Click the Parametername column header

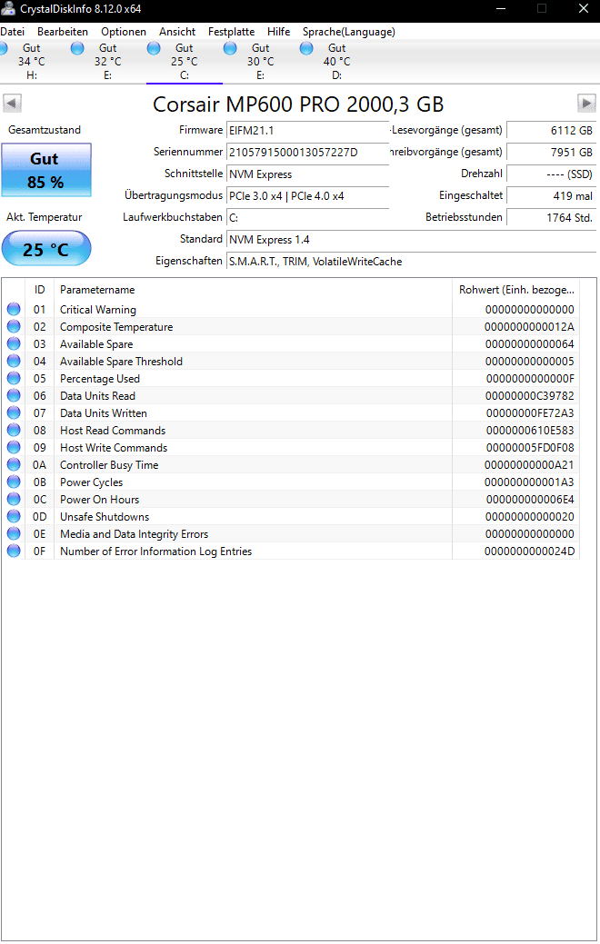tap(253, 290)
